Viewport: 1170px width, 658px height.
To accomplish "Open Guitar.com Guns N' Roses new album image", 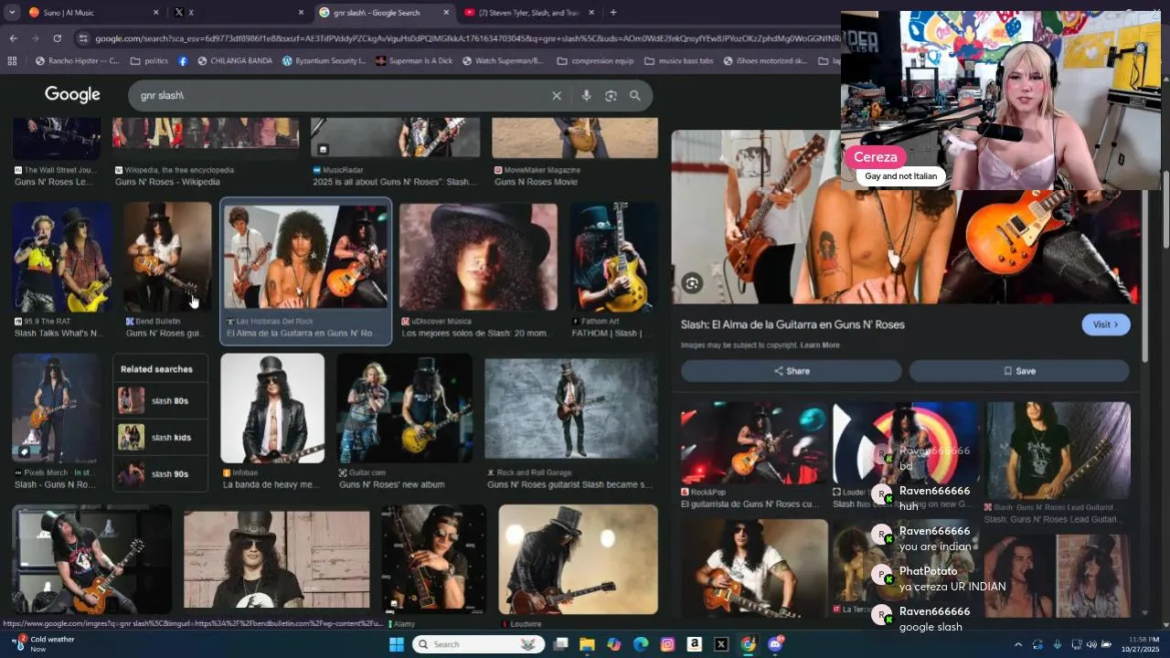I will tap(405, 409).
